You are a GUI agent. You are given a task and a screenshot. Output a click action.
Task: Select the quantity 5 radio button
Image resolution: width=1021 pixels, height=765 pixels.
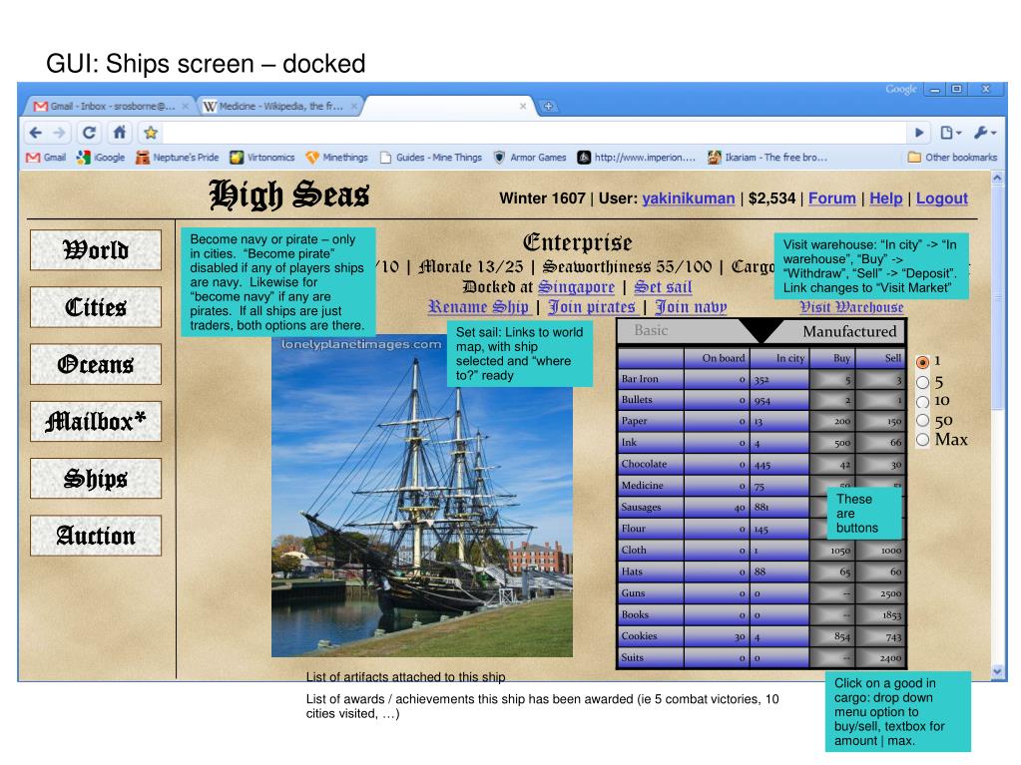[x=922, y=382]
